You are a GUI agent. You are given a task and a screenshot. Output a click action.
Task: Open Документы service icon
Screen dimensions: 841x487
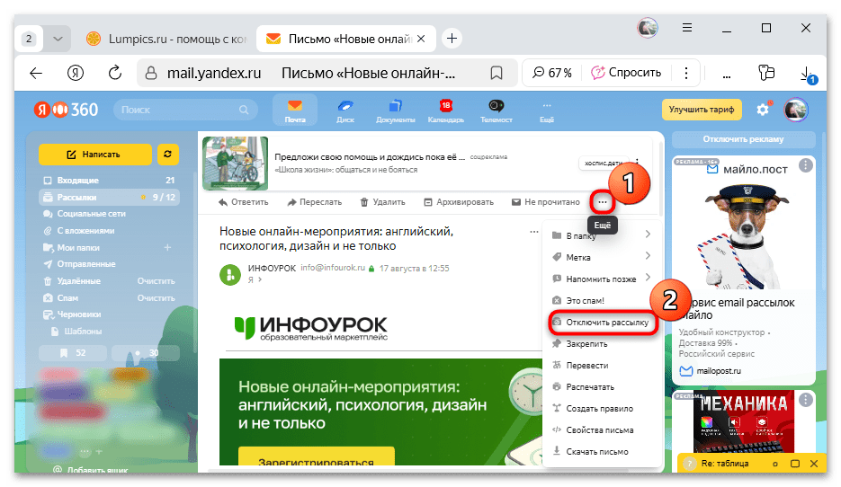[395, 111]
